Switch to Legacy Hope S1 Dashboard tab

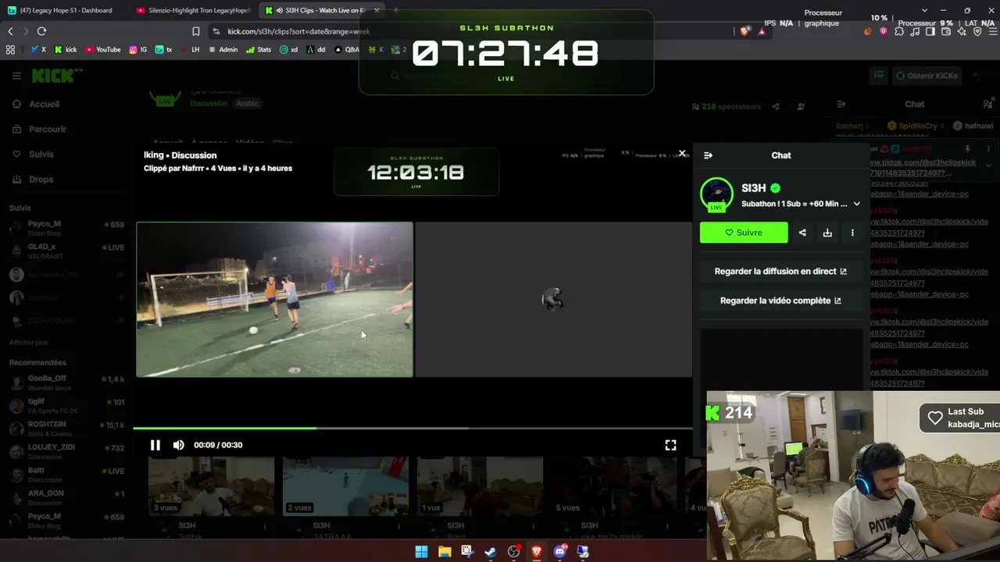(x=65, y=10)
